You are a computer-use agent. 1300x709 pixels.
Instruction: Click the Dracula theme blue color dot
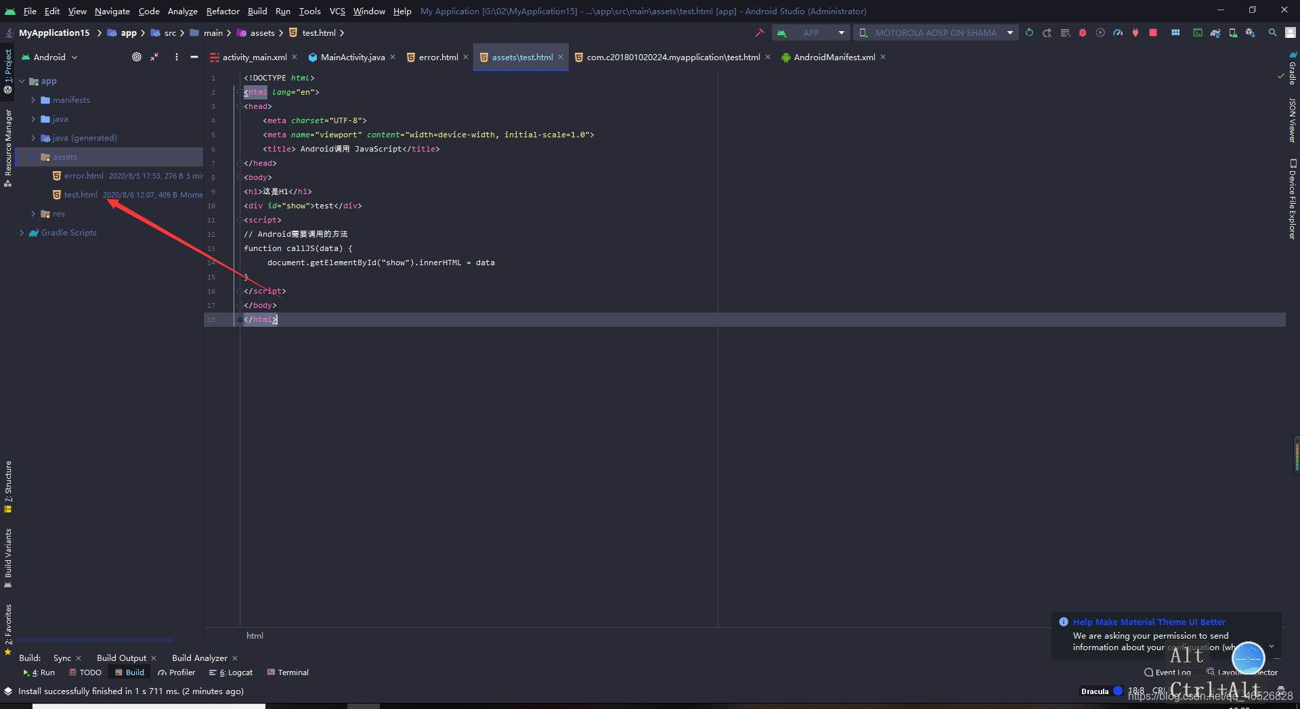pyautogui.click(x=1118, y=691)
